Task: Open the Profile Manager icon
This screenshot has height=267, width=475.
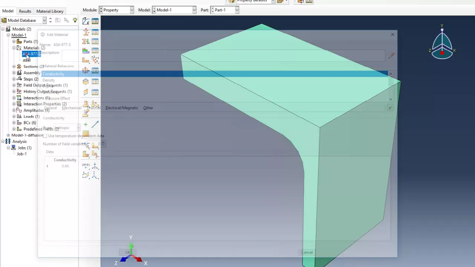Action: (x=95, y=70)
